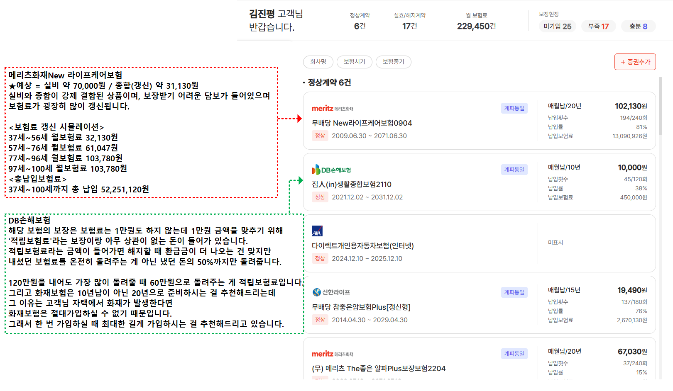Click the 10,000원 premium amount
The height and width of the screenshot is (391, 673).
[x=632, y=168]
